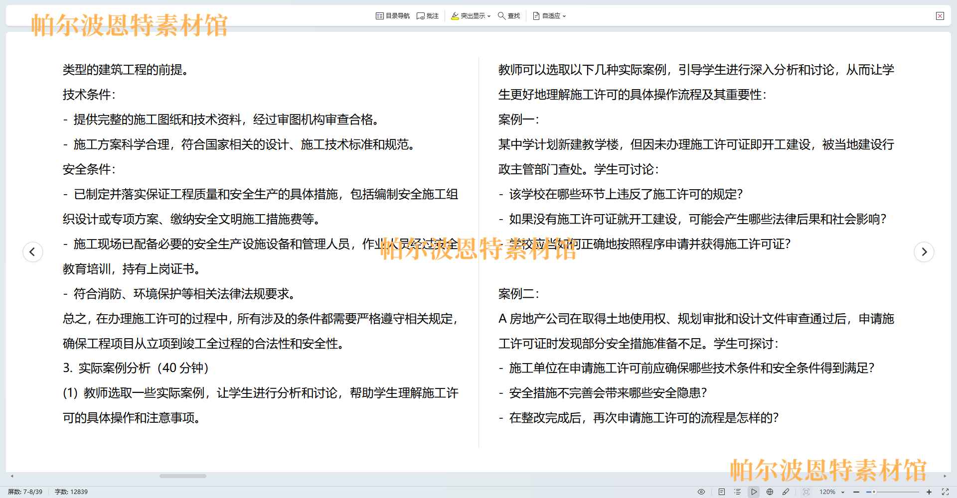Click the 案例二: heading text

click(x=519, y=294)
